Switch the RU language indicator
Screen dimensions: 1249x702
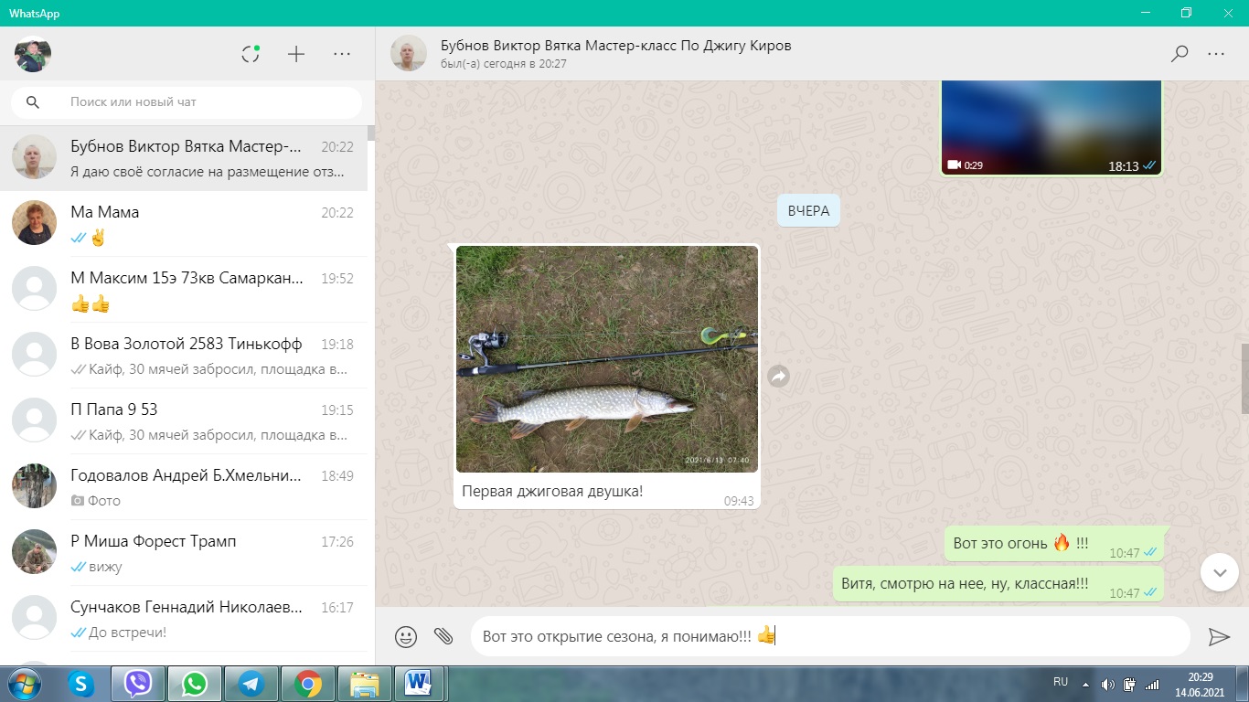click(1061, 682)
